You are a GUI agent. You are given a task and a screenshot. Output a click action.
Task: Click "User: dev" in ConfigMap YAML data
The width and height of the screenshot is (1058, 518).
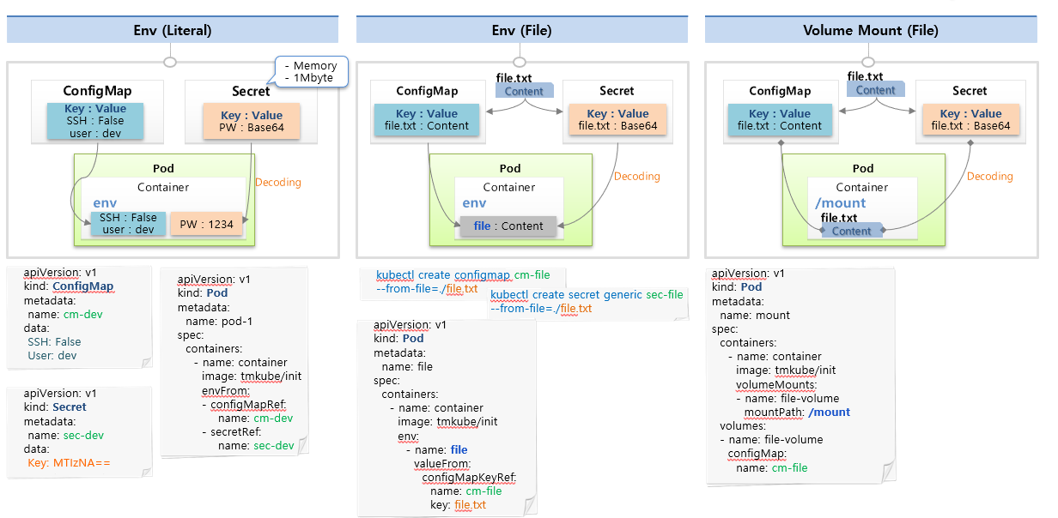52,355
